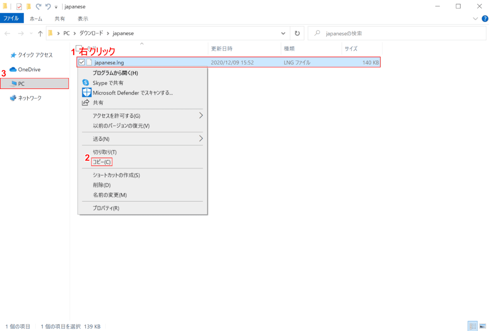The width and height of the screenshot is (489, 331).
Task: Refresh the folder view
Action: (x=297, y=34)
